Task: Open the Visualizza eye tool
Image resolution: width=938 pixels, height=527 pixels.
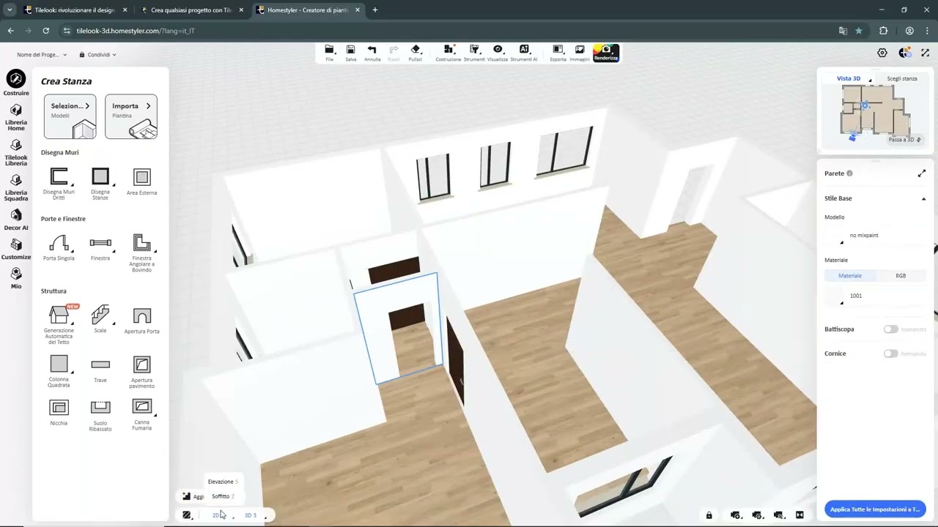Action: [x=498, y=53]
